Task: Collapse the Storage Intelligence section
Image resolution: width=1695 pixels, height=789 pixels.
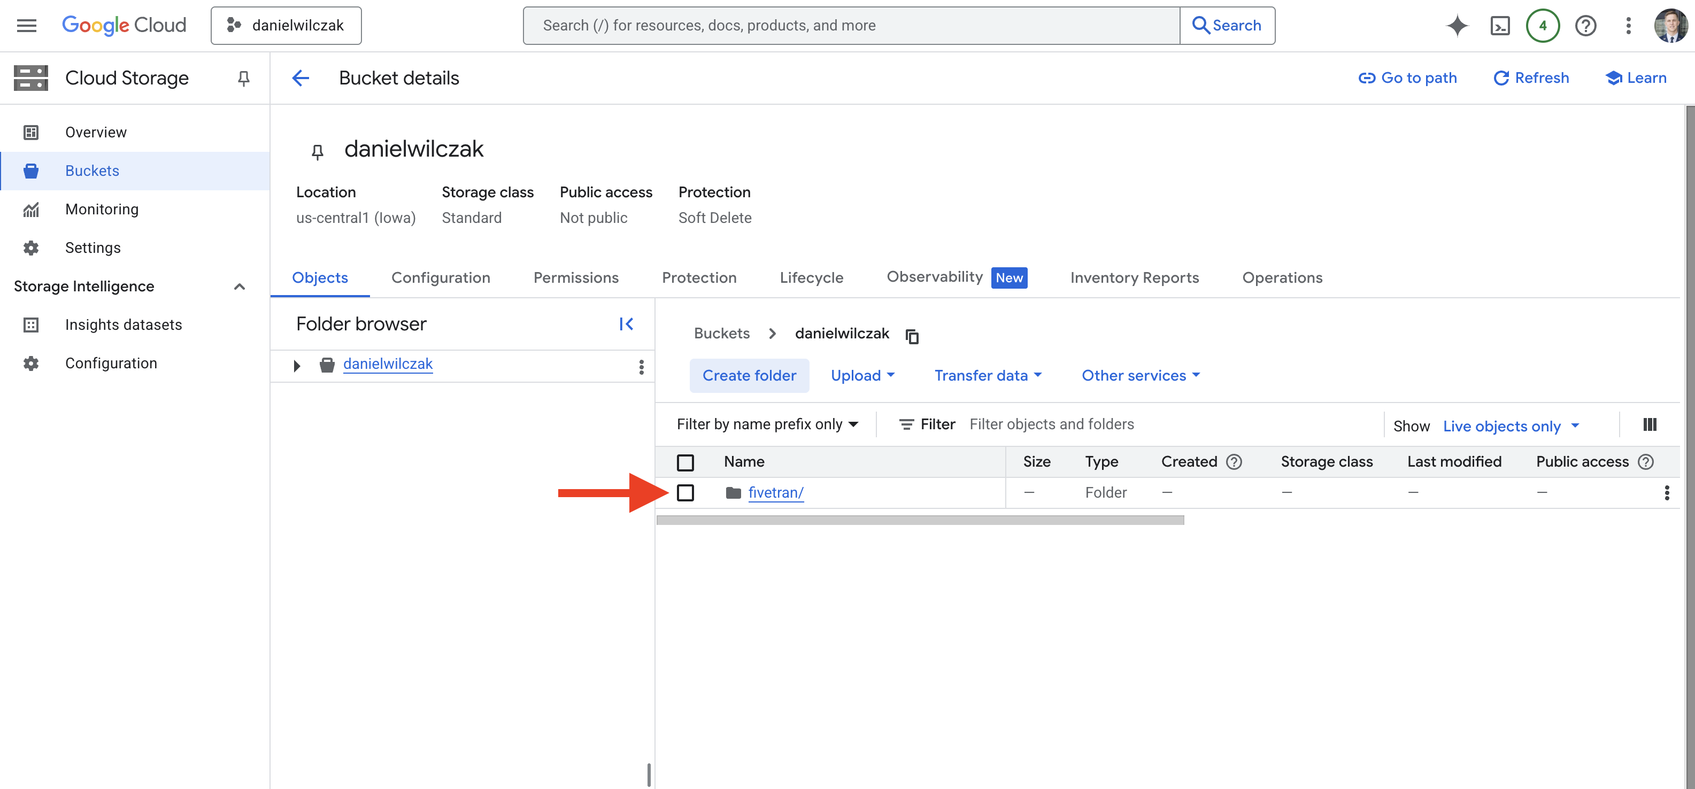Action: 240,287
